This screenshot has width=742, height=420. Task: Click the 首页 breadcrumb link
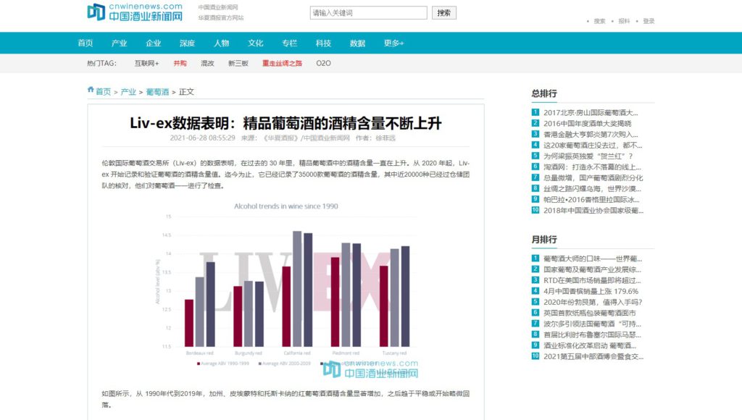click(103, 92)
